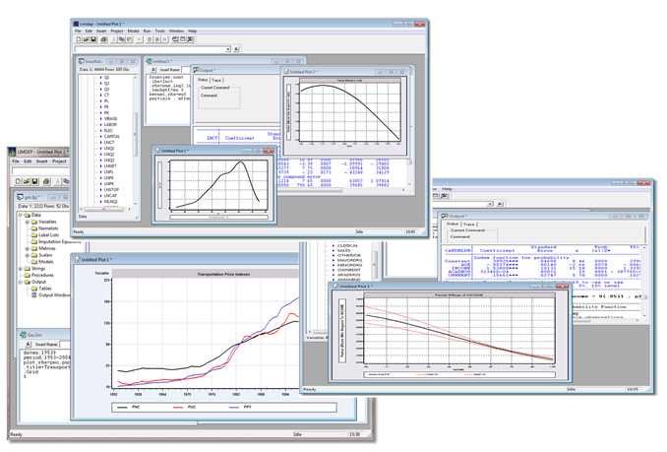Click yellow star icon in top Limdep toolbar
The image size is (667, 452).
[139, 39]
